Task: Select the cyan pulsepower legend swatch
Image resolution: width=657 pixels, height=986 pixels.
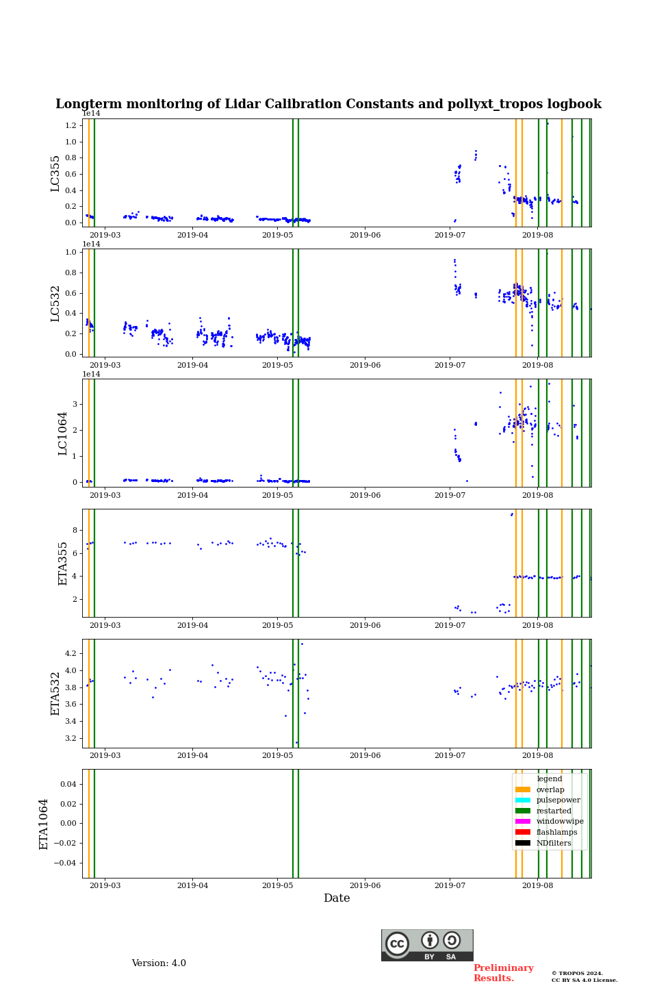Action: [523, 800]
